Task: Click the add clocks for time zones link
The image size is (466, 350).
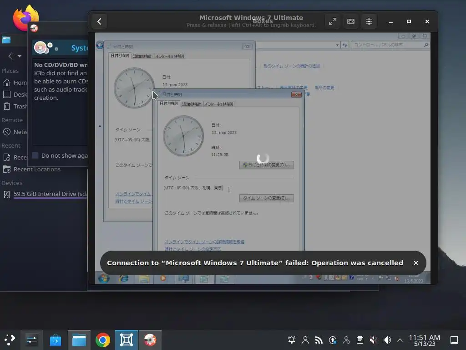Action: [292, 66]
